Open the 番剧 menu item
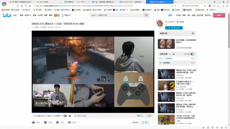230x129 pixels. [22, 15]
